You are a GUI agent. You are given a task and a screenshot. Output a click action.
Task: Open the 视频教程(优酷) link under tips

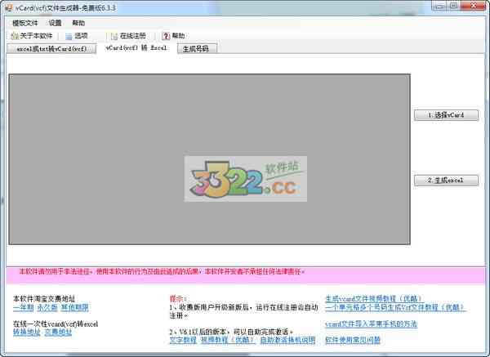(x=228, y=340)
